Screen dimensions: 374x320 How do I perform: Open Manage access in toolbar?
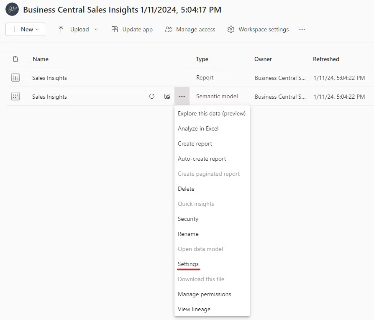[x=190, y=29]
